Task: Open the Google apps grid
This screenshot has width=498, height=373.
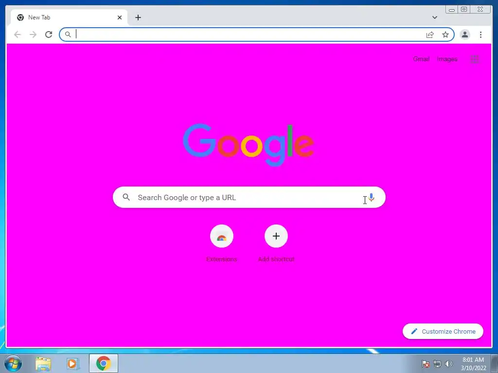Action: pyautogui.click(x=475, y=59)
